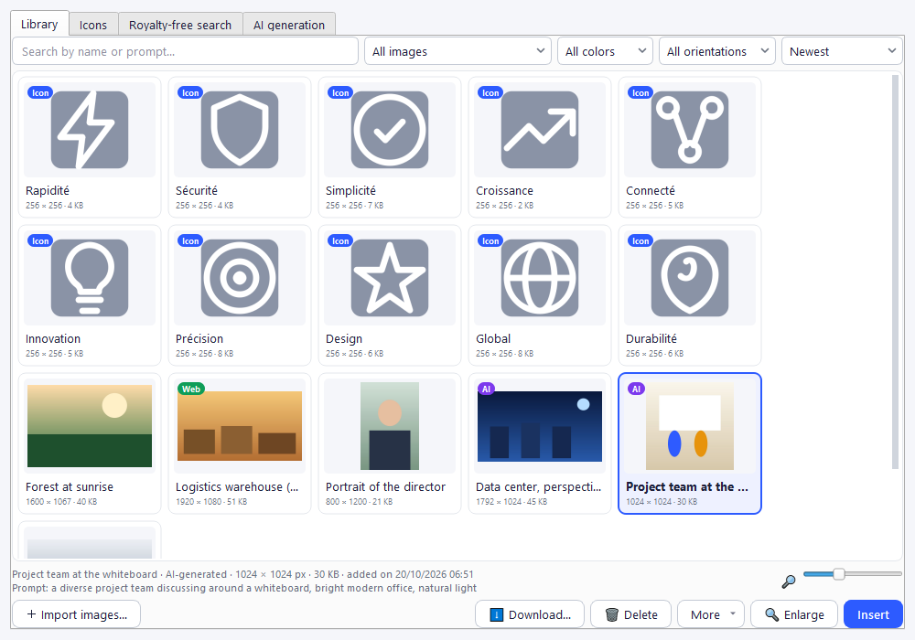Image resolution: width=915 pixels, height=640 pixels.
Task: Click the Enlarge button
Action: 794,614
